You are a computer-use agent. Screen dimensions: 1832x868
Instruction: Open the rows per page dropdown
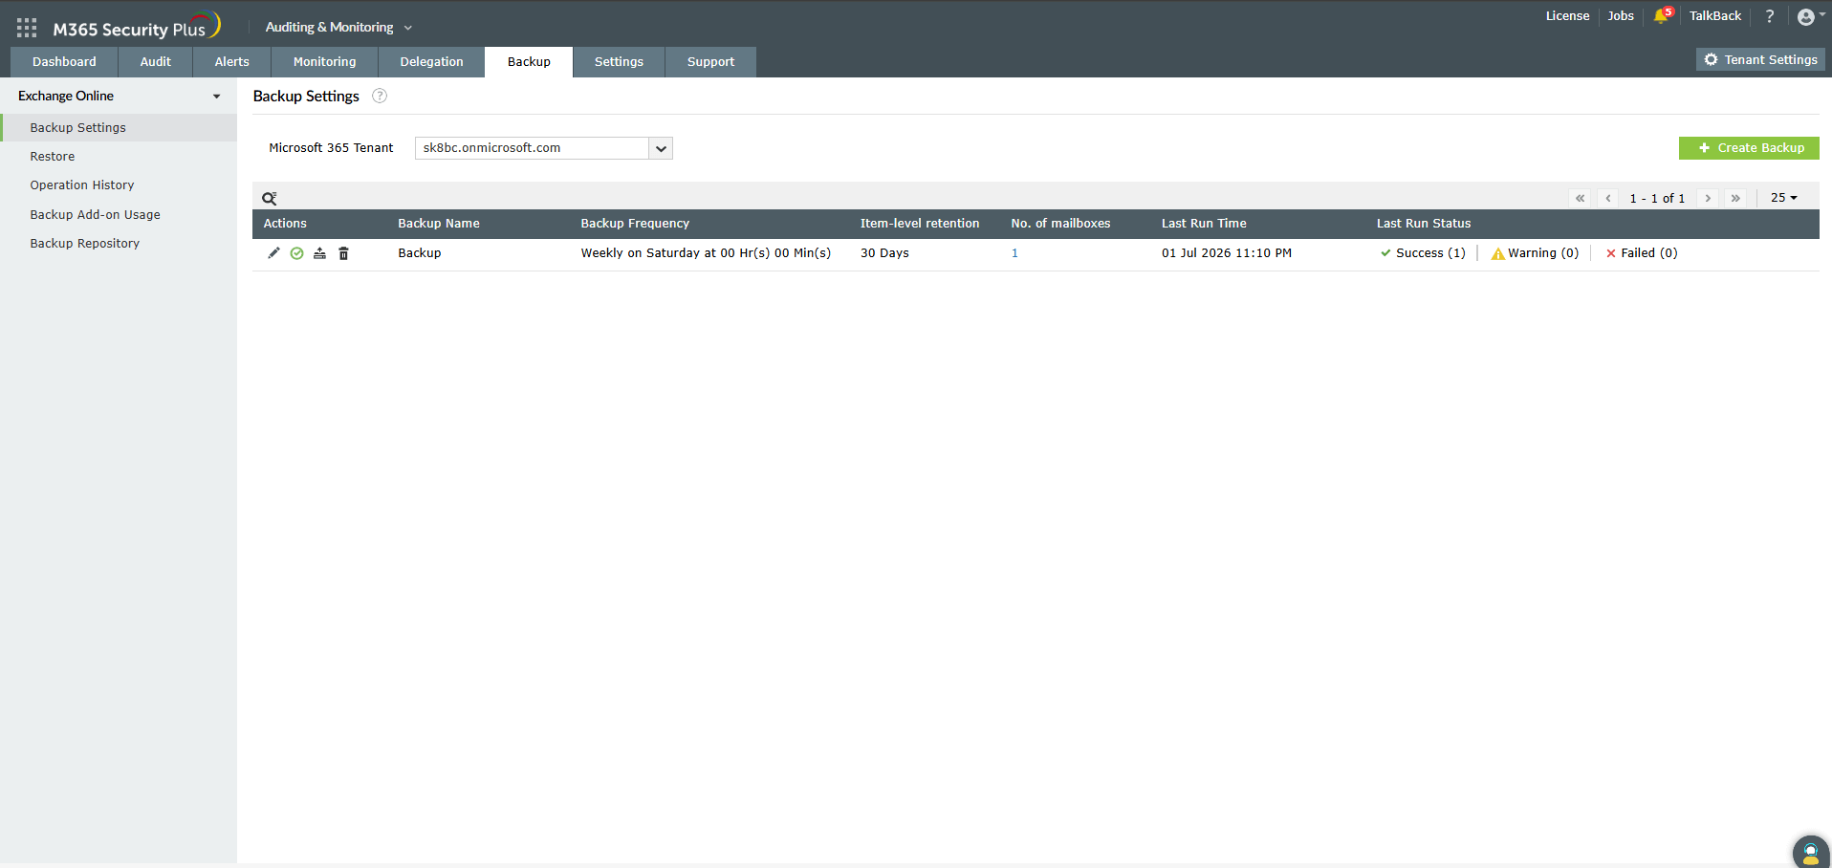pyautogui.click(x=1783, y=198)
